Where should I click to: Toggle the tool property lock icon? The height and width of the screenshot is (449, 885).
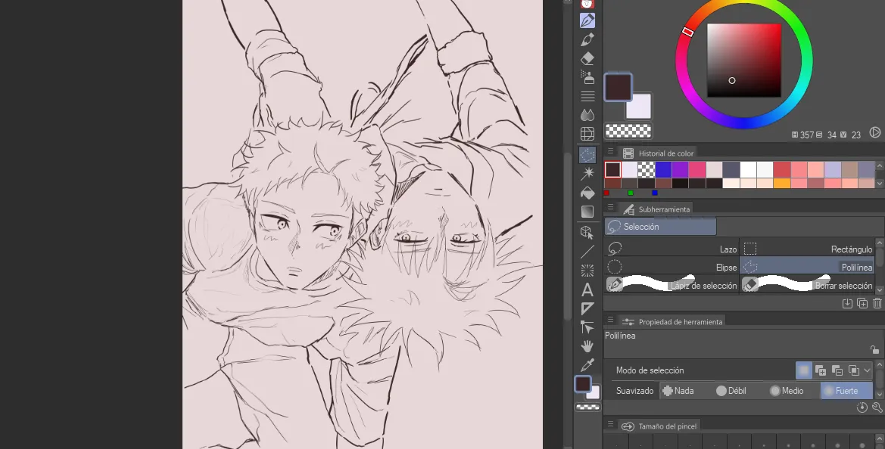tap(875, 350)
